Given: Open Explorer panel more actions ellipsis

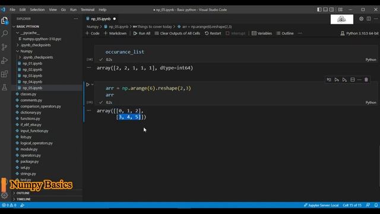Looking at the screenshot, I should pos(76,18).
